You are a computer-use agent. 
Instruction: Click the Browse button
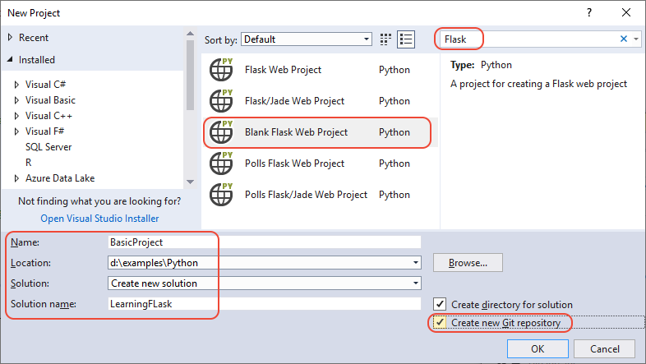click(x=468, y=263)
